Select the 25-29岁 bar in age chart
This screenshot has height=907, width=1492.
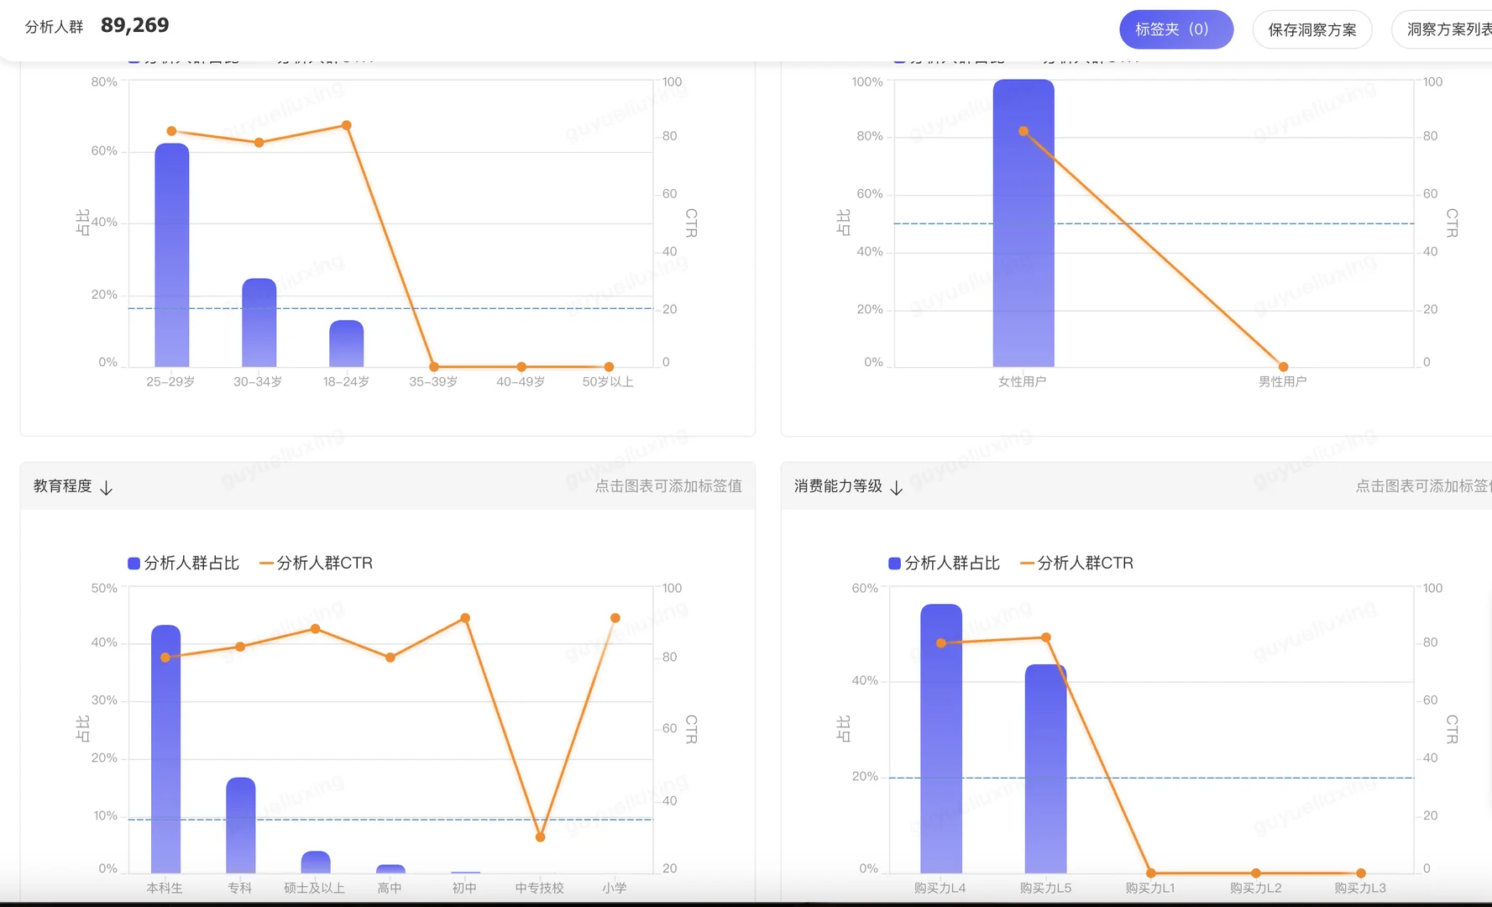point(172,252)
